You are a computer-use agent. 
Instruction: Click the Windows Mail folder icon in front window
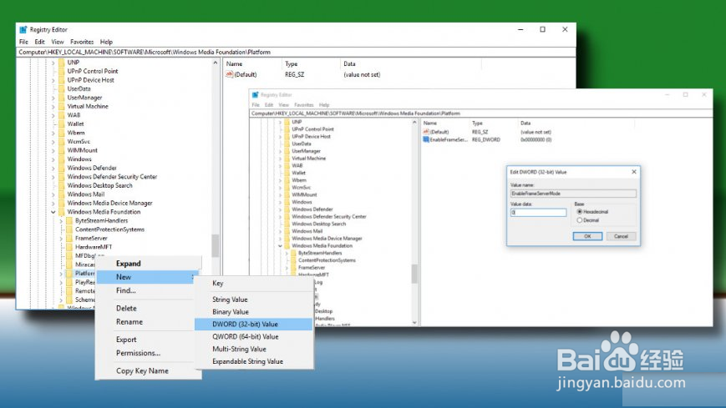tap(62, 194)
